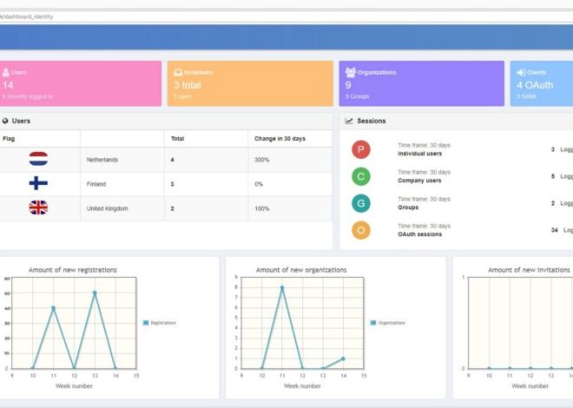Click the Netherlands flag icon
Image resolution: width=573 pixels, height=408 pixels.
point(38,159)
